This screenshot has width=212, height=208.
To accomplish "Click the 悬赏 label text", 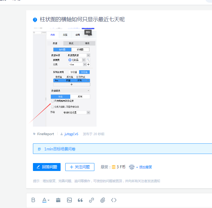I will click(x=104, y=167).
